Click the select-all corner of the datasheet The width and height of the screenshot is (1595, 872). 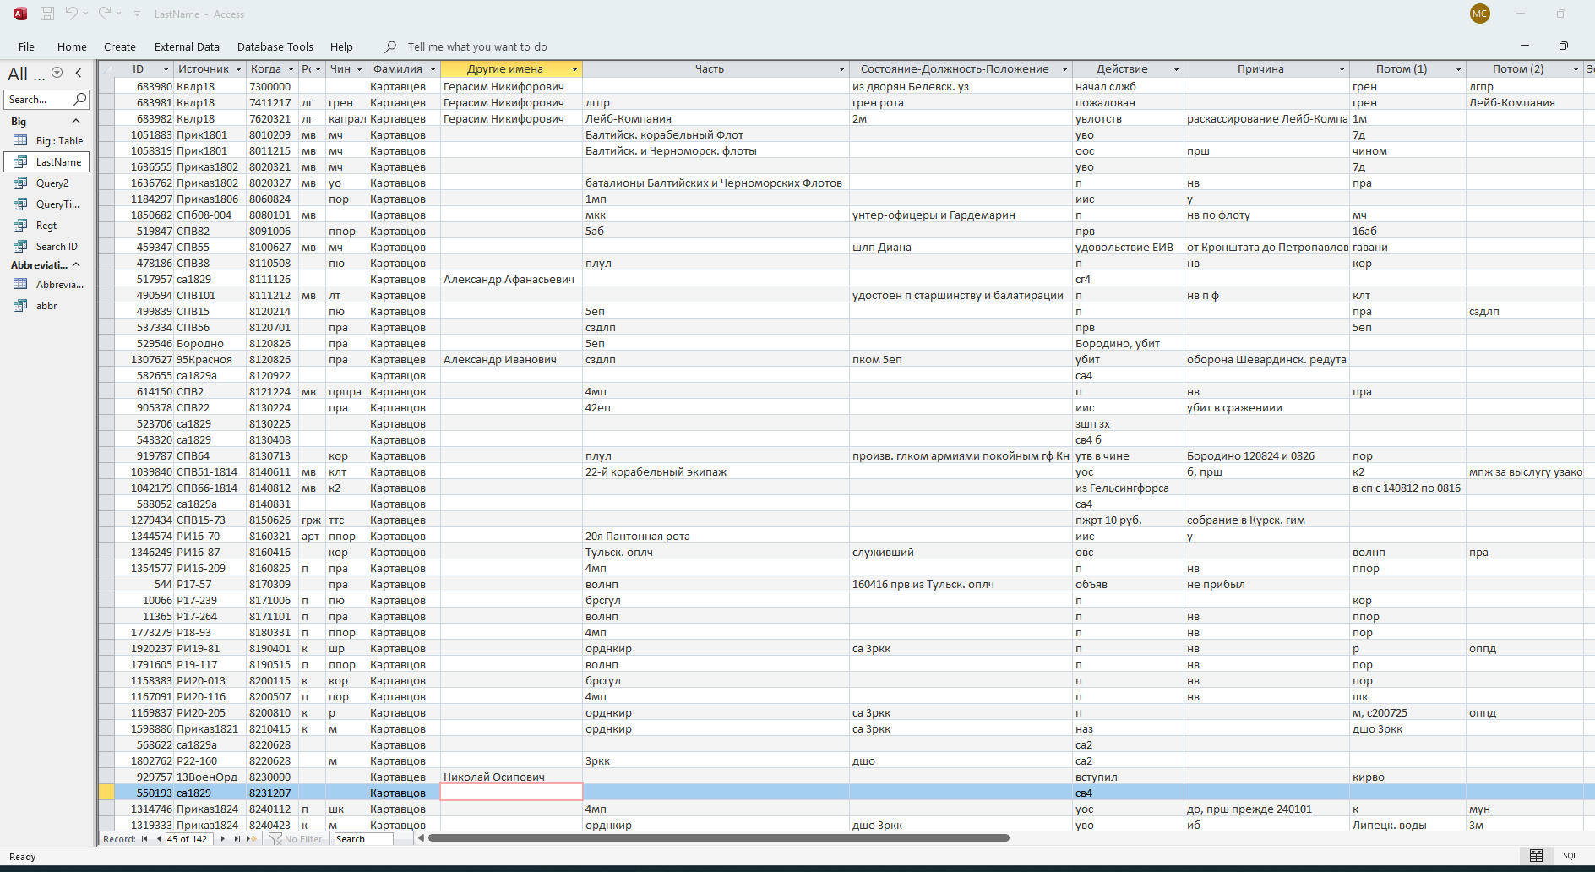[106, 69]
